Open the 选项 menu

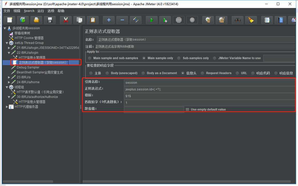coord(51,11)
